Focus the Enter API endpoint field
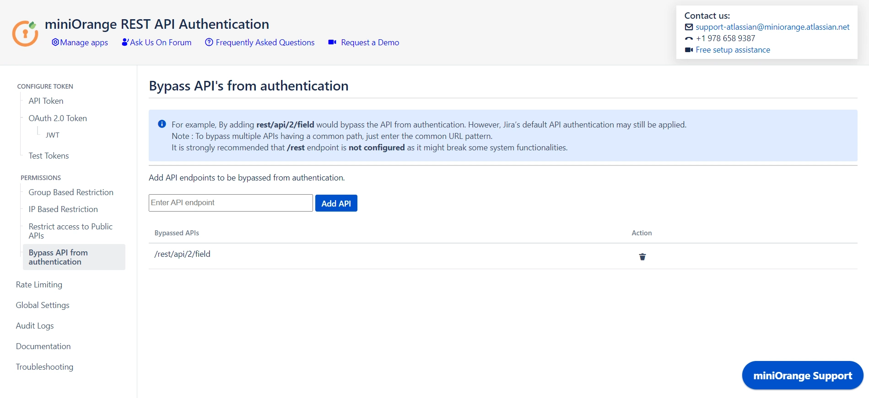 click(231, 203)
